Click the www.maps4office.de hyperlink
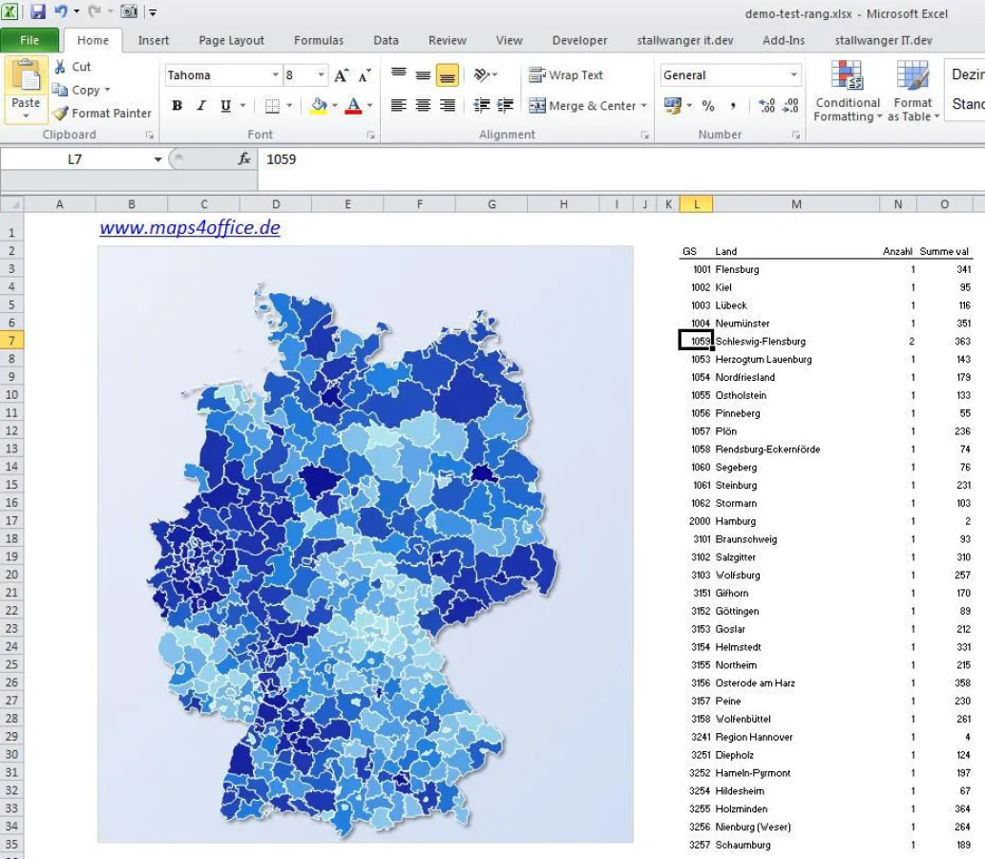This screenshot has height=859, width=985. pos(187,230)
